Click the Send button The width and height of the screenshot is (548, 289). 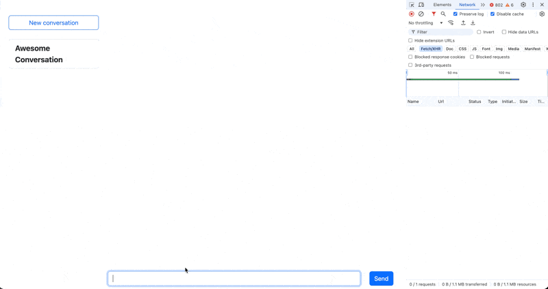382,279
